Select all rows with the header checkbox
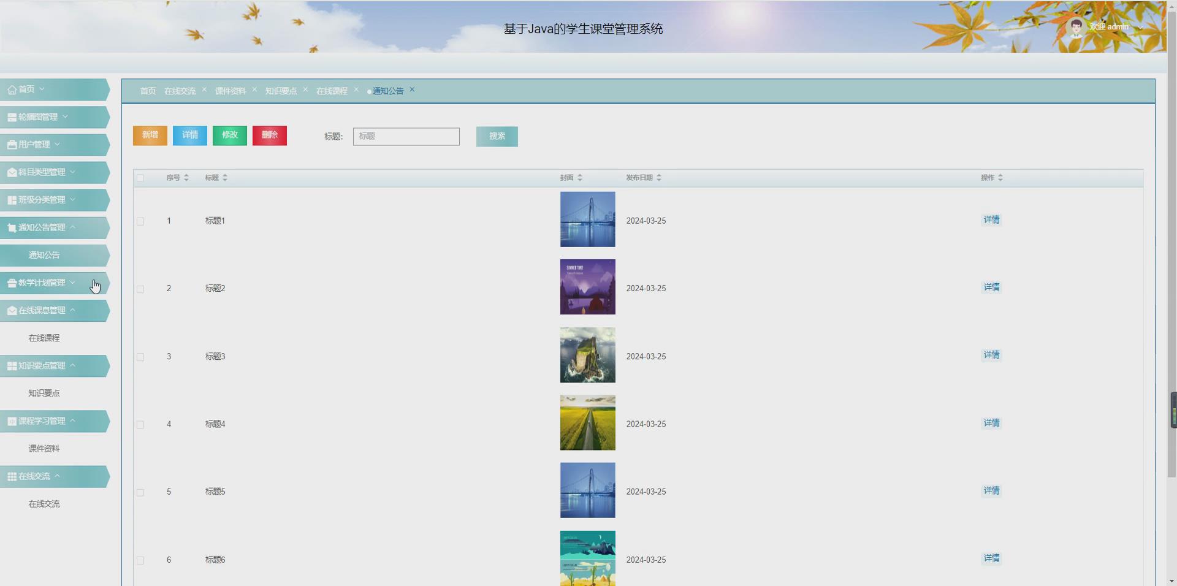Viewport: 1177px width, 586px height. click(140, 178)
